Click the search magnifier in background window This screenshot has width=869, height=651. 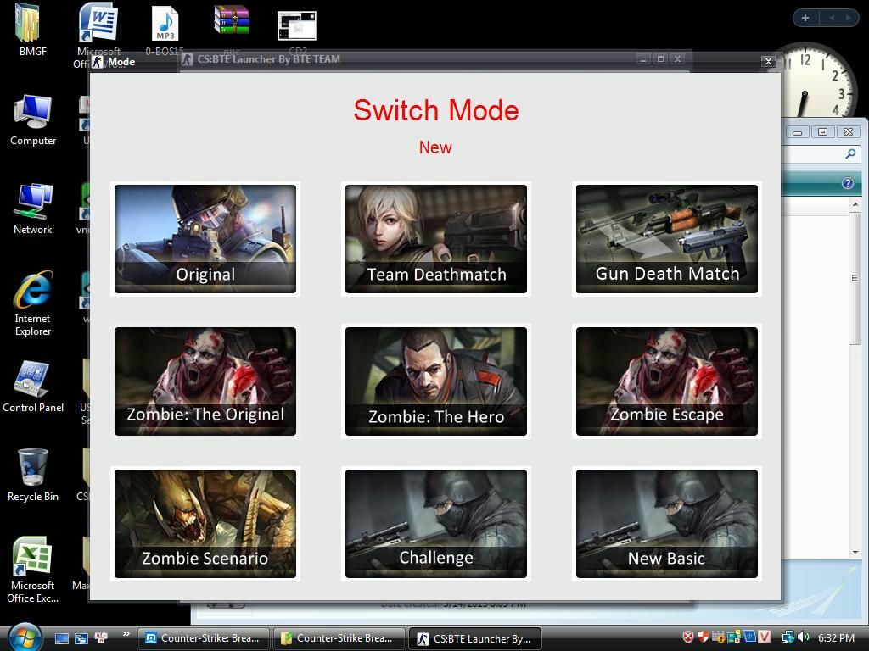click(850, 154)
